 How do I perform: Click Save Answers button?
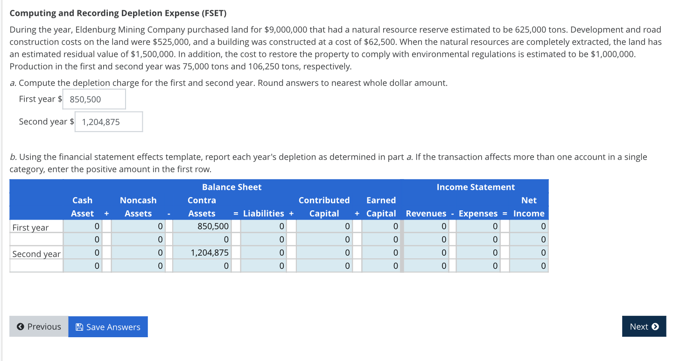108,326
